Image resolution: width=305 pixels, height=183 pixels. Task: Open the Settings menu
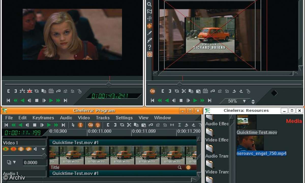click(x=124, y=118)
